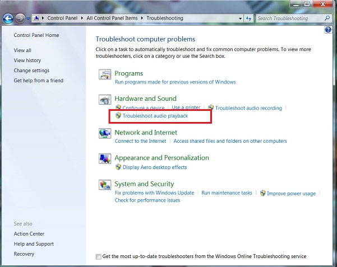The image size is (337, 267).
Task: Open View history
Action: pos(27,60)
